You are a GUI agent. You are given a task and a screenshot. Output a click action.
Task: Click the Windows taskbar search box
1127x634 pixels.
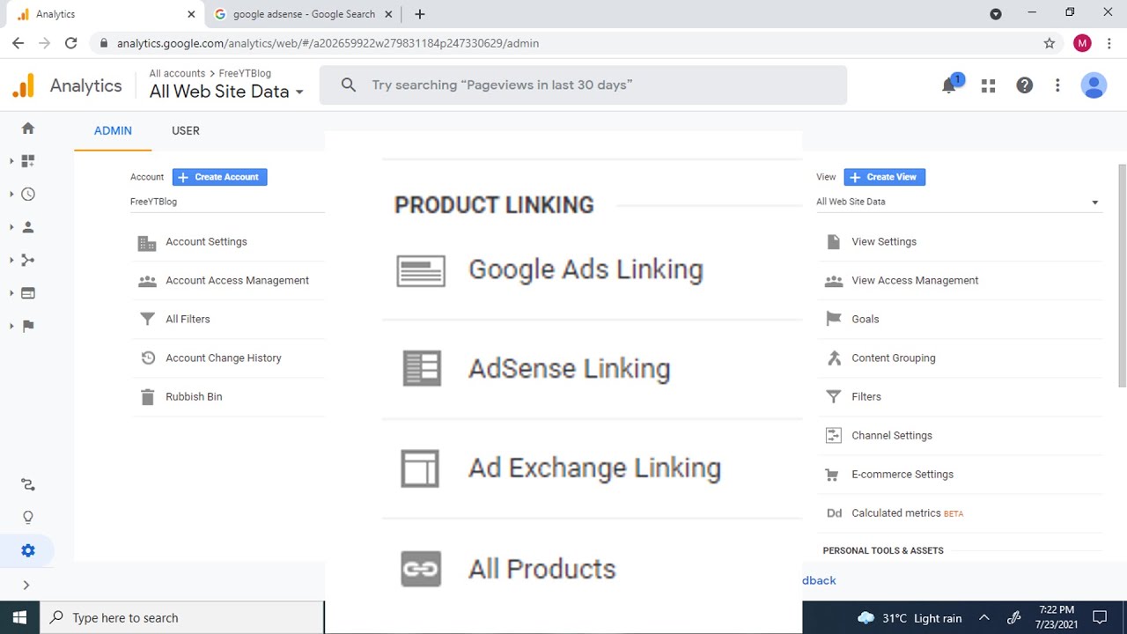coord(182,618)
